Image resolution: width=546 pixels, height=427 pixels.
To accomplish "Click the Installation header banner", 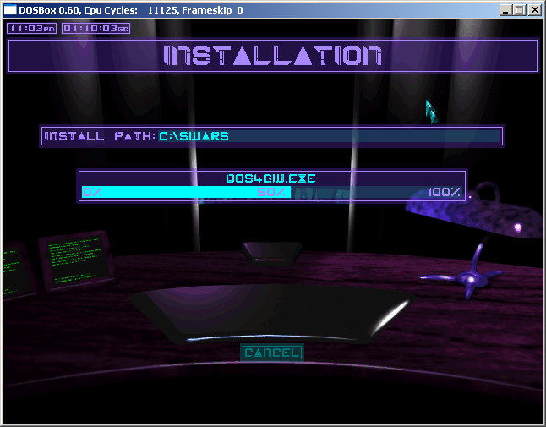I will 272,56.
